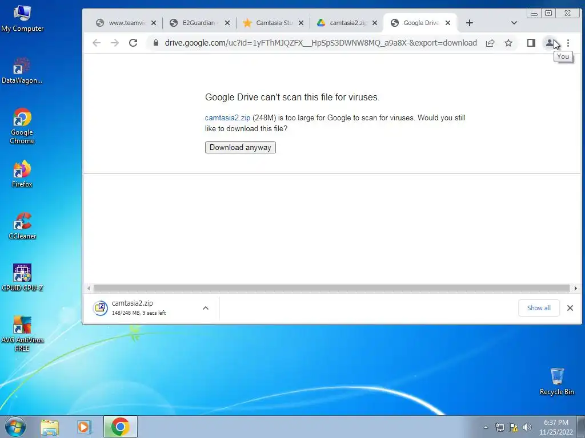This screenshot has width=585, height=438.
Task: Click the address bar URL
Action: pos(321,43)
